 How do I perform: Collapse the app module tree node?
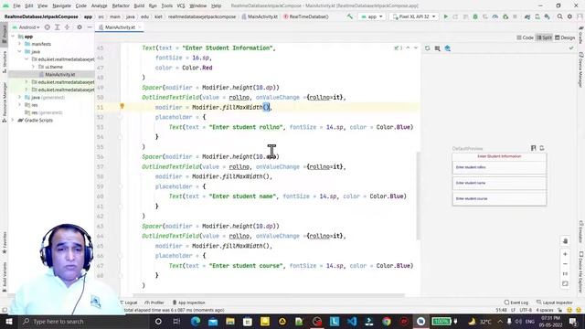[x=13, y=37]
